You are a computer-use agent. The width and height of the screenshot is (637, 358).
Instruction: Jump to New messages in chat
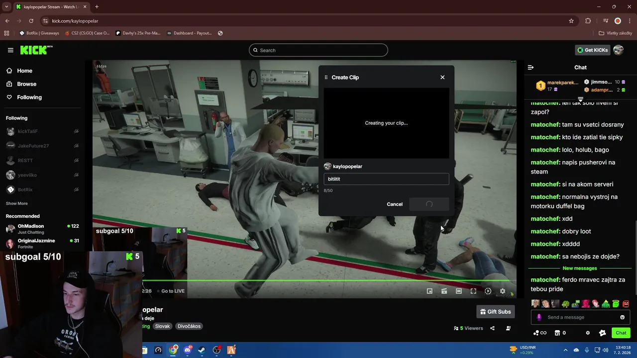[580, 268]
